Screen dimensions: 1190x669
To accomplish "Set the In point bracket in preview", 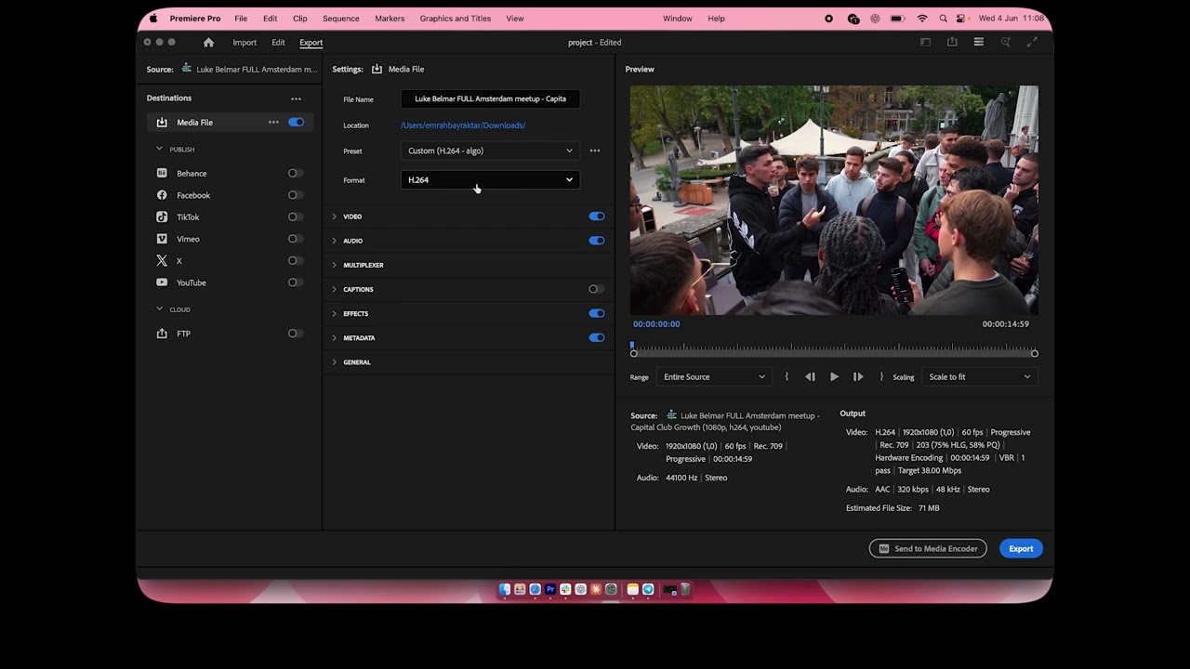I will point(787,377).
